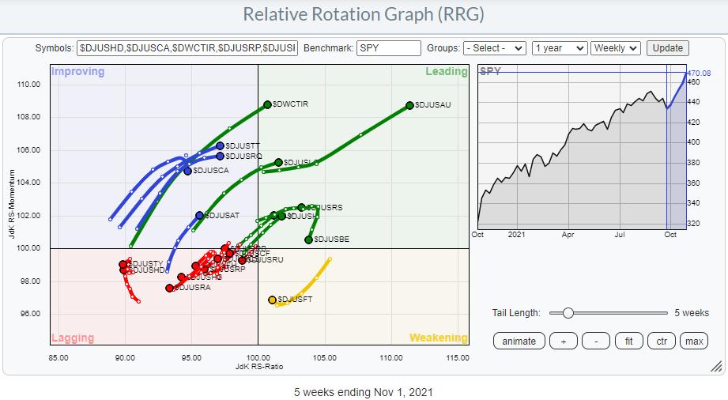Click the resize grip in panel corner
The image size is (728, 400).
point(716,366)
